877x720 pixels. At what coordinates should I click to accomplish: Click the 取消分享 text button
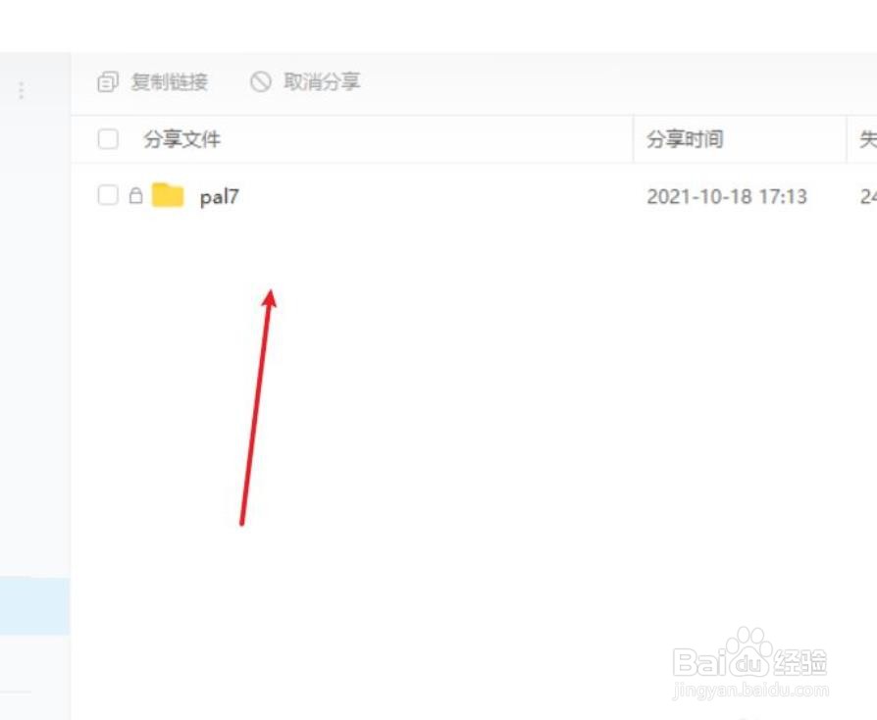[x=322, y=82]
